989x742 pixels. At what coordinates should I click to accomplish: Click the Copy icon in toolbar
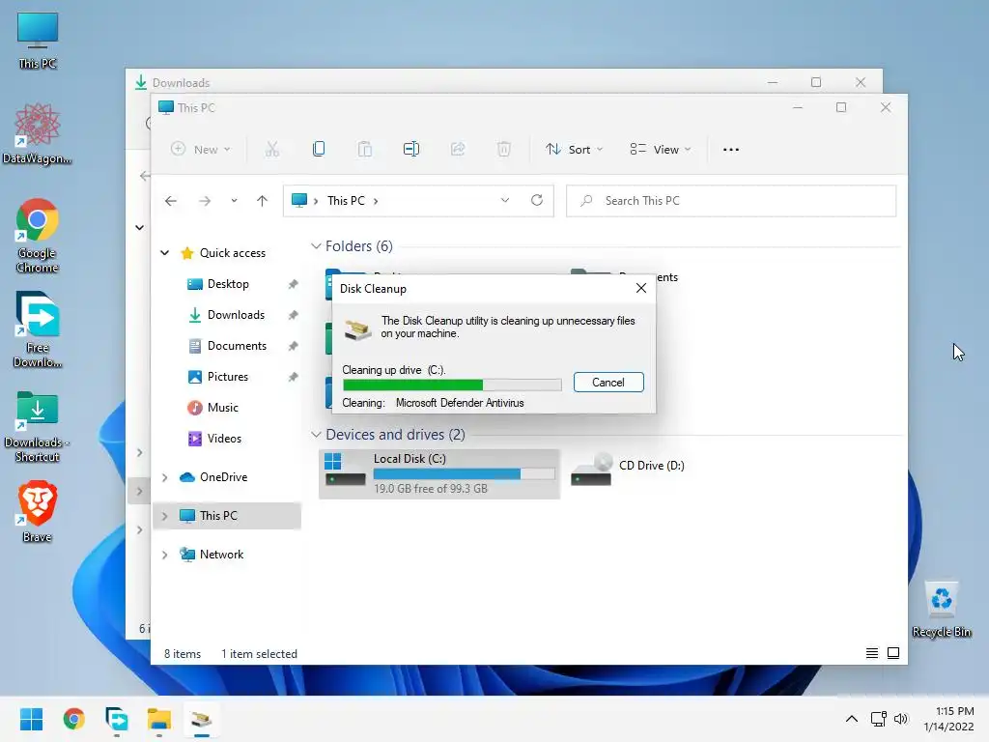point(319,150)
